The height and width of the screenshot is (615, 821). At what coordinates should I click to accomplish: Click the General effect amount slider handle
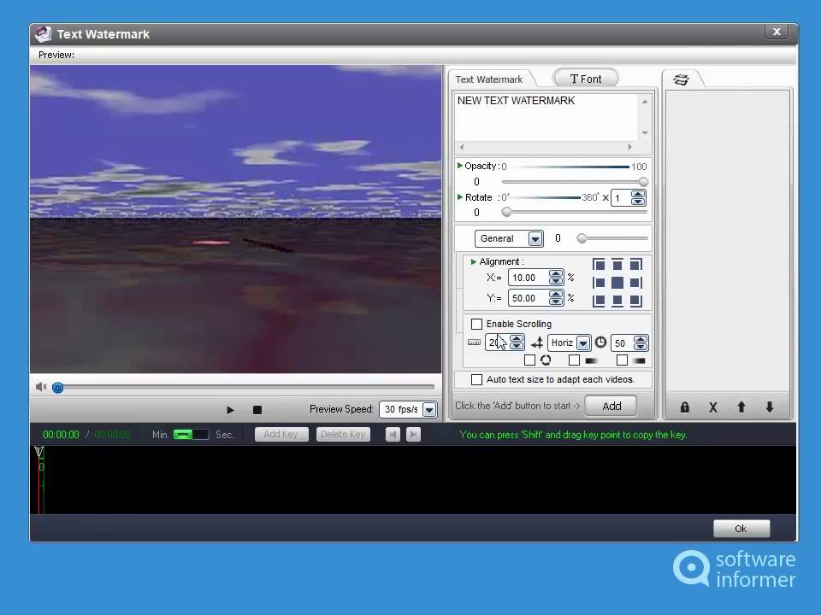[x=582, y=238]
